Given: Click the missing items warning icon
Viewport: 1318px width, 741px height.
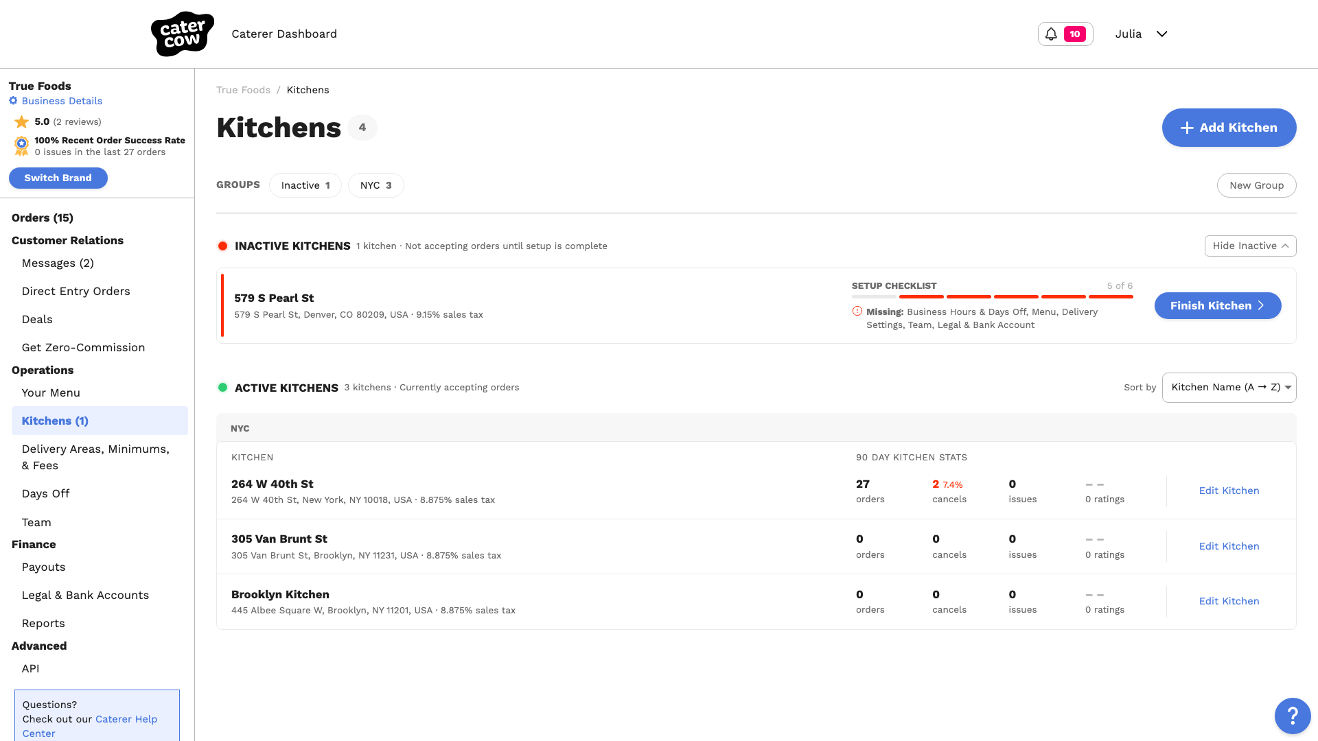Looking at the screenshot, I should [857, 311].
